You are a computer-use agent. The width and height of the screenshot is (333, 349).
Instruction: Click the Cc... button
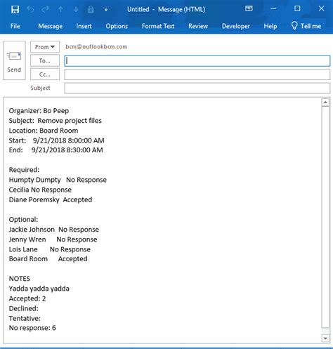pos(45,74)
